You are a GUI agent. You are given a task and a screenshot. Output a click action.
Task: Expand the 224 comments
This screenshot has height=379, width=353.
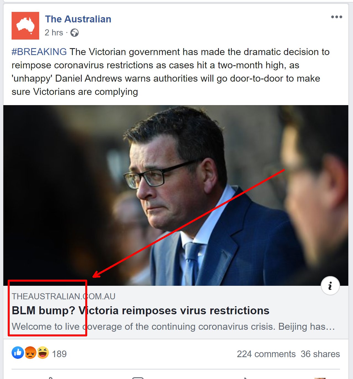click(266, 354)
